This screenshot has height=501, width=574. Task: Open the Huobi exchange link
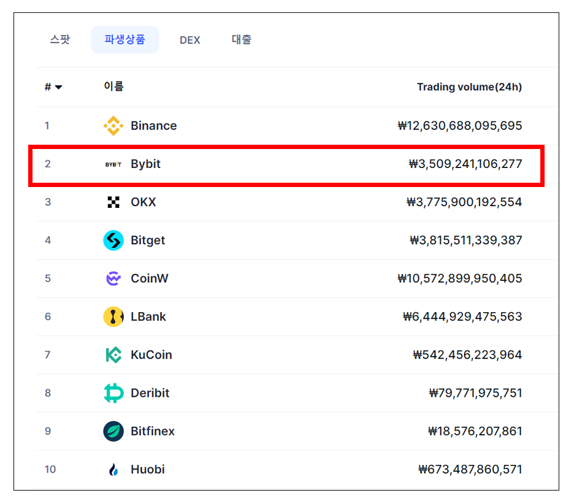148,470
